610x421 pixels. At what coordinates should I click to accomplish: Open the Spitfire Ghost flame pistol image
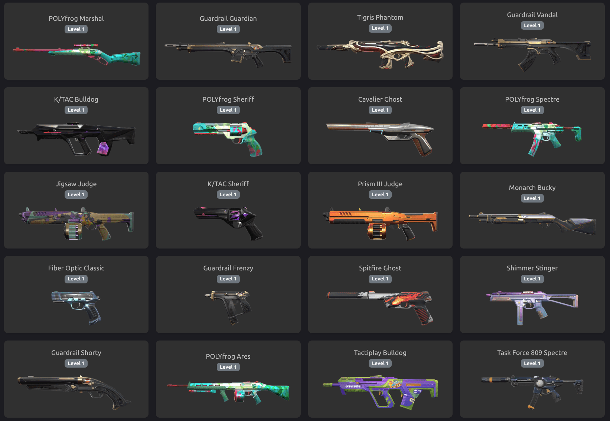coord(380,308)
